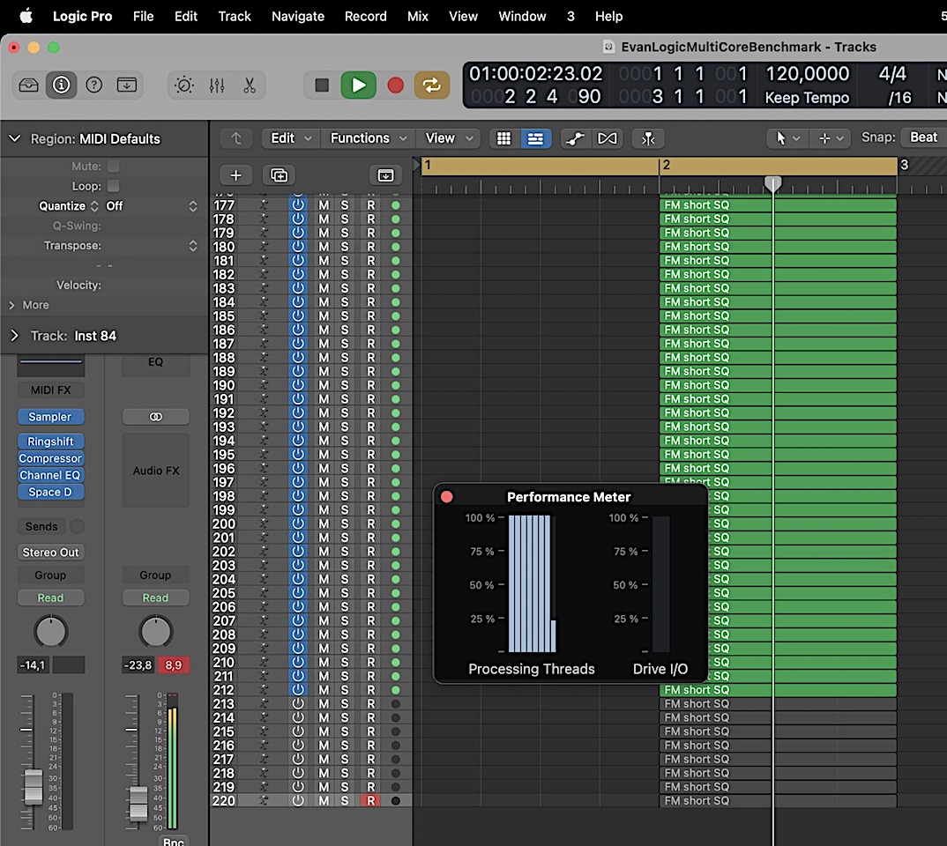Toggle the region Loop checkbox

[114, 187]
